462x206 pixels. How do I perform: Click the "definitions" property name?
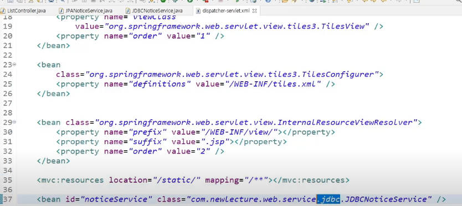pos(160,84)
